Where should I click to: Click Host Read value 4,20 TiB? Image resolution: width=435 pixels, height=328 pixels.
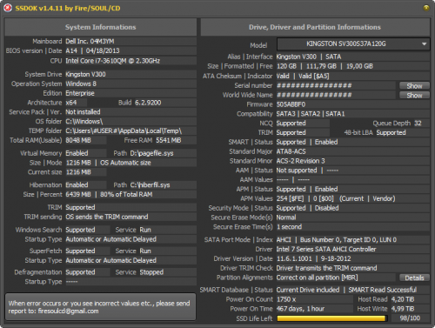click(403, 299)
